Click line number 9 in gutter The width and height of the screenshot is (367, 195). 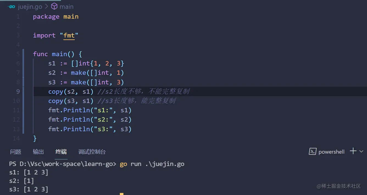click(x=18, y=91)
